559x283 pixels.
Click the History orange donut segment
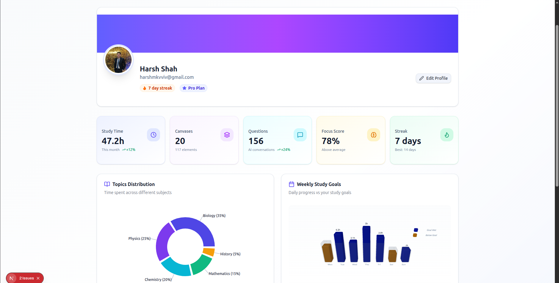click(209, 252)
